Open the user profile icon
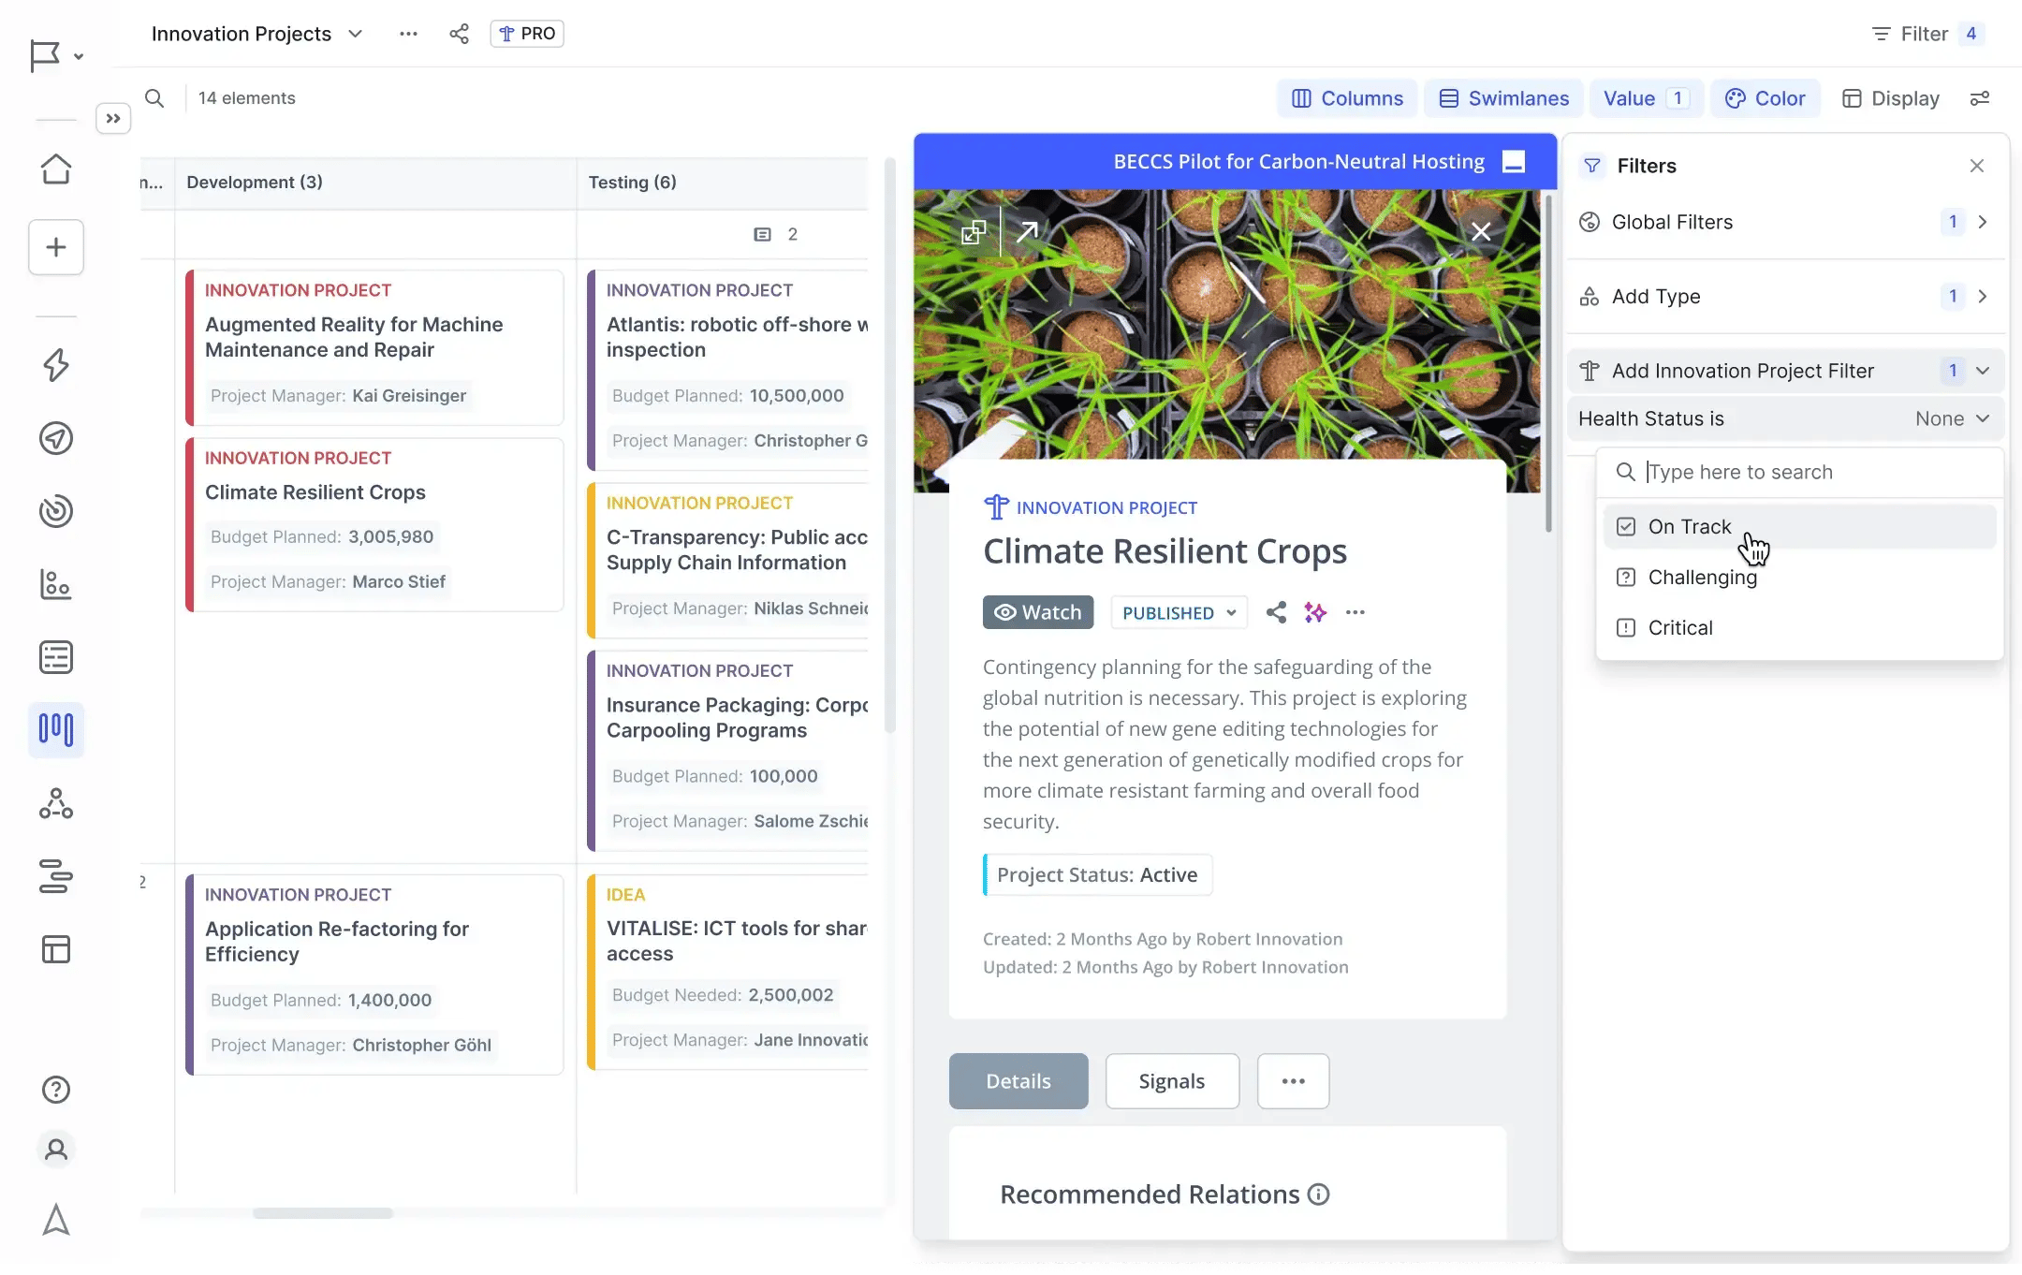 point(56,1150)
